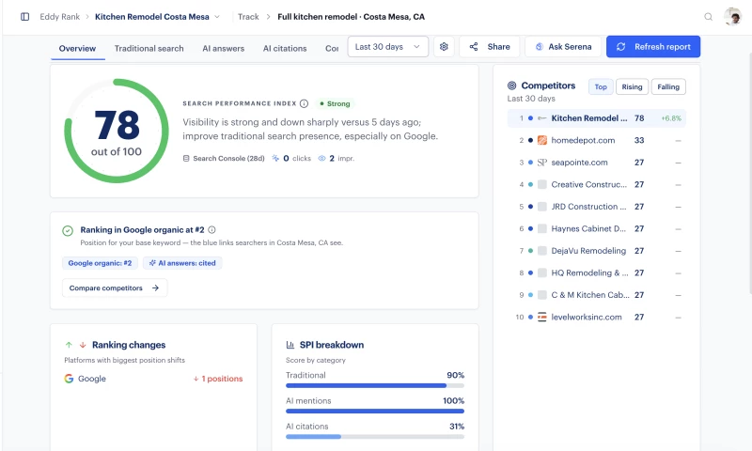Image resolution: width=752 pixels, height=451 pixels.
Task: Click the AI mentions 100% progress bar
Action: click(375, 411)
